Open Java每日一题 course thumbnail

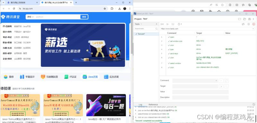pos(106,105)
